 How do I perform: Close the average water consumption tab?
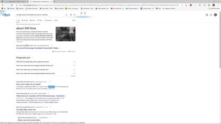[x=51, y=1]
